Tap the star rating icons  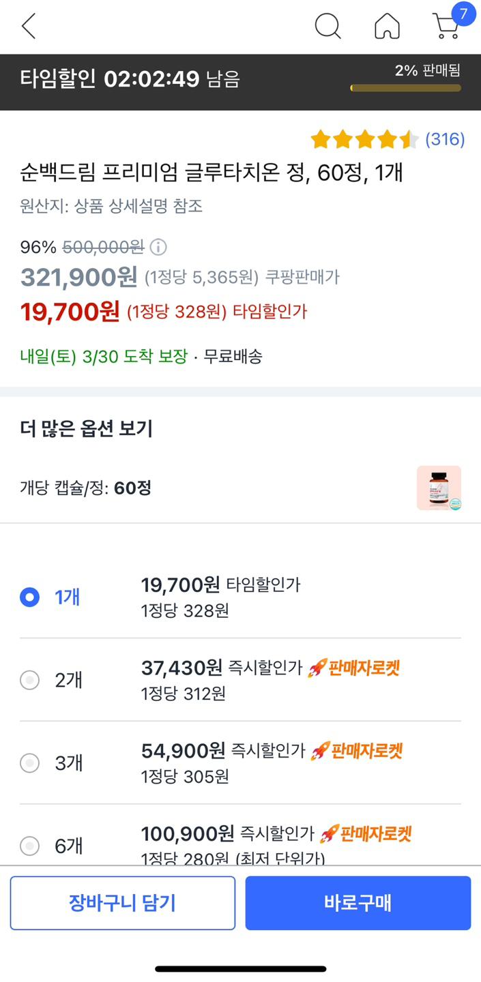(364, 140)
